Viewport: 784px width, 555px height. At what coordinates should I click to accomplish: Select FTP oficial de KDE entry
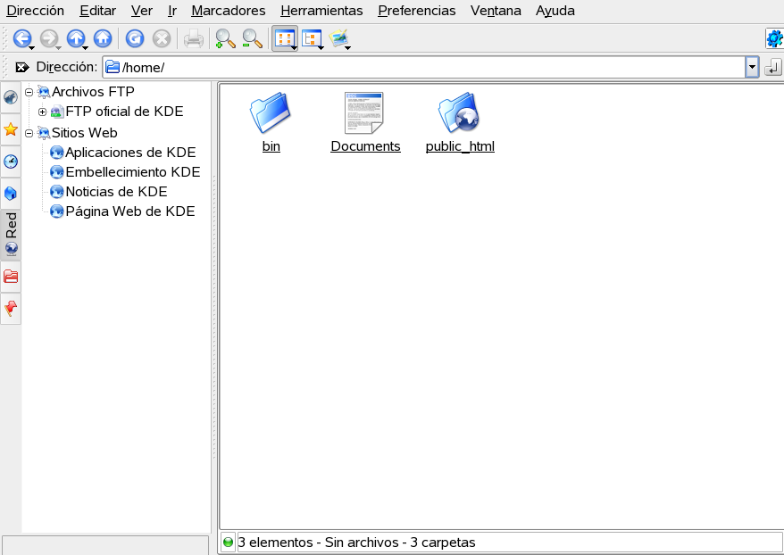tap(124, 112)
